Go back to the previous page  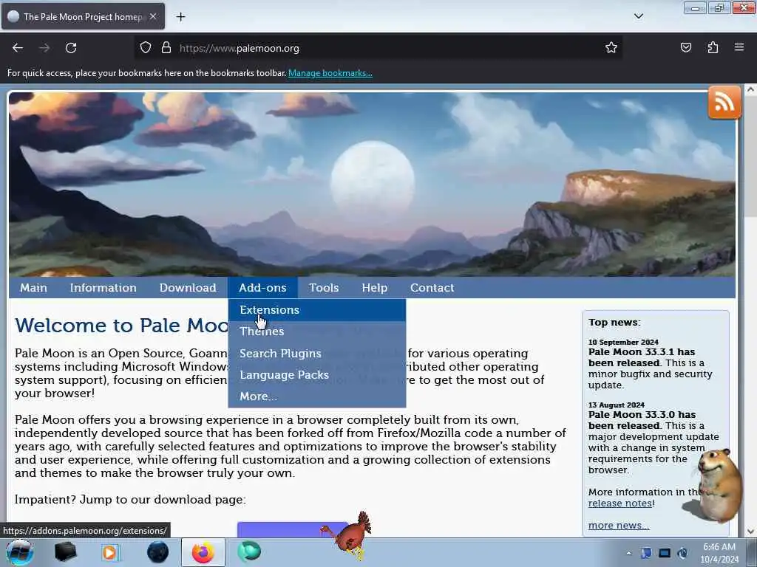click(x=18, y=48)
